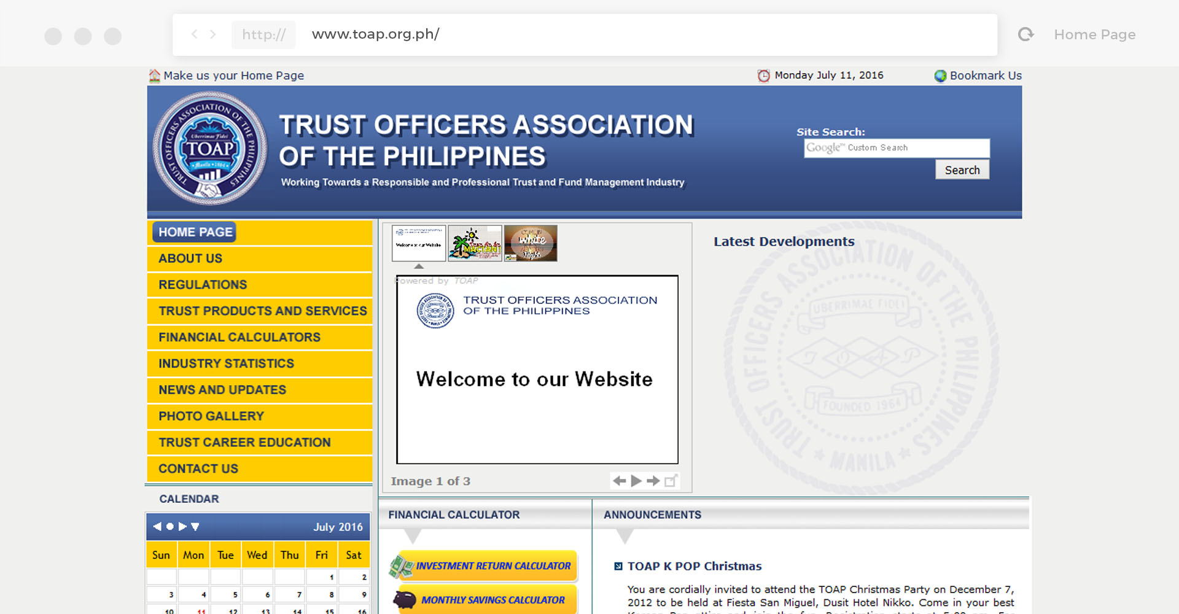Open TRUST PRODUCTS AND SERVICES menu item
Viewport: 1179px width, 614px height.
tap(260, 311)
